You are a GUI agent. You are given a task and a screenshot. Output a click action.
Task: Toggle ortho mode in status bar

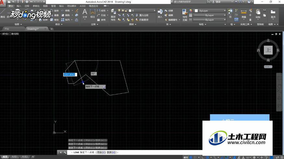click(203, 157)
